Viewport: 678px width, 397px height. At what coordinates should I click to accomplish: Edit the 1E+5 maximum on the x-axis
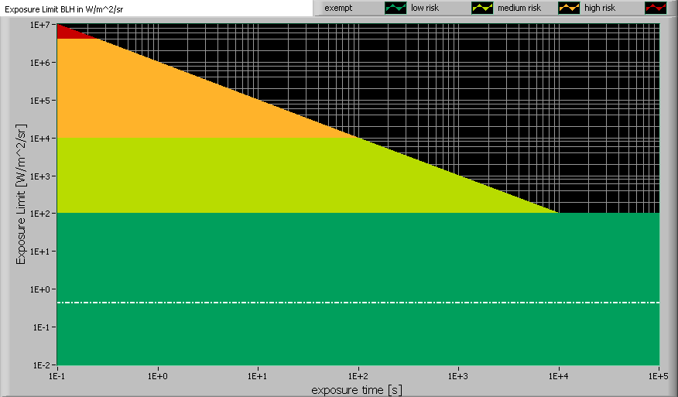tap(657, 375)
